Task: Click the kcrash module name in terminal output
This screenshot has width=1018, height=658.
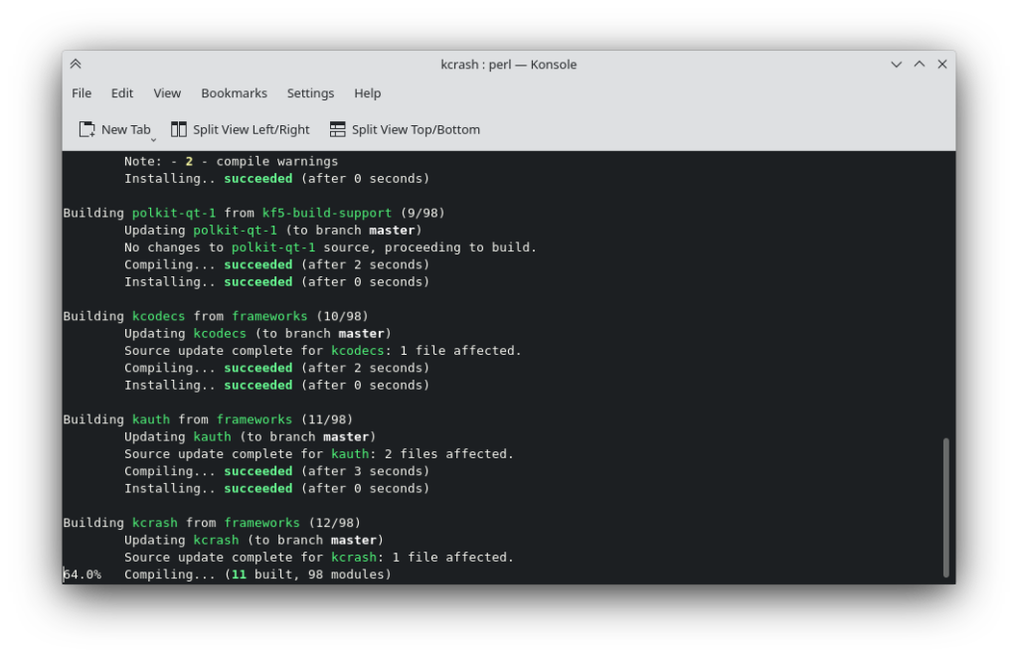Action: [154, 522]
